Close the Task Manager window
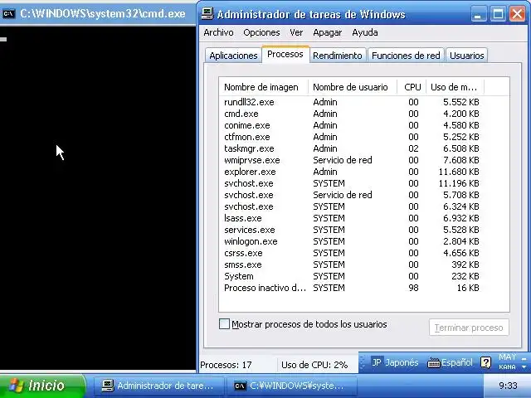Screen dimensions: 531x398 (x=518, y=14)
